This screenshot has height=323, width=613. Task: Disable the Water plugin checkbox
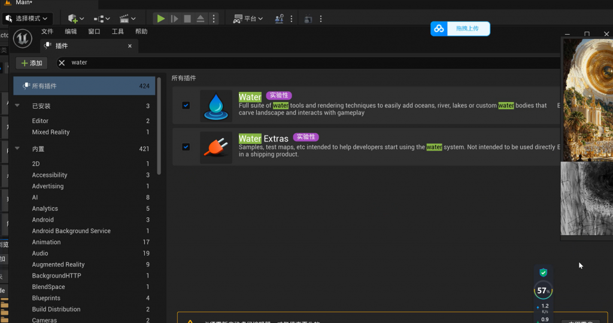click(186, 105)
